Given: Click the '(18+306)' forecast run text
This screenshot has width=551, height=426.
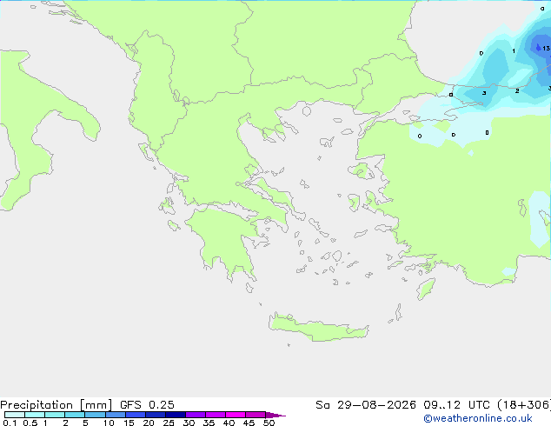Looking at the screenshot, I should 524,405.
